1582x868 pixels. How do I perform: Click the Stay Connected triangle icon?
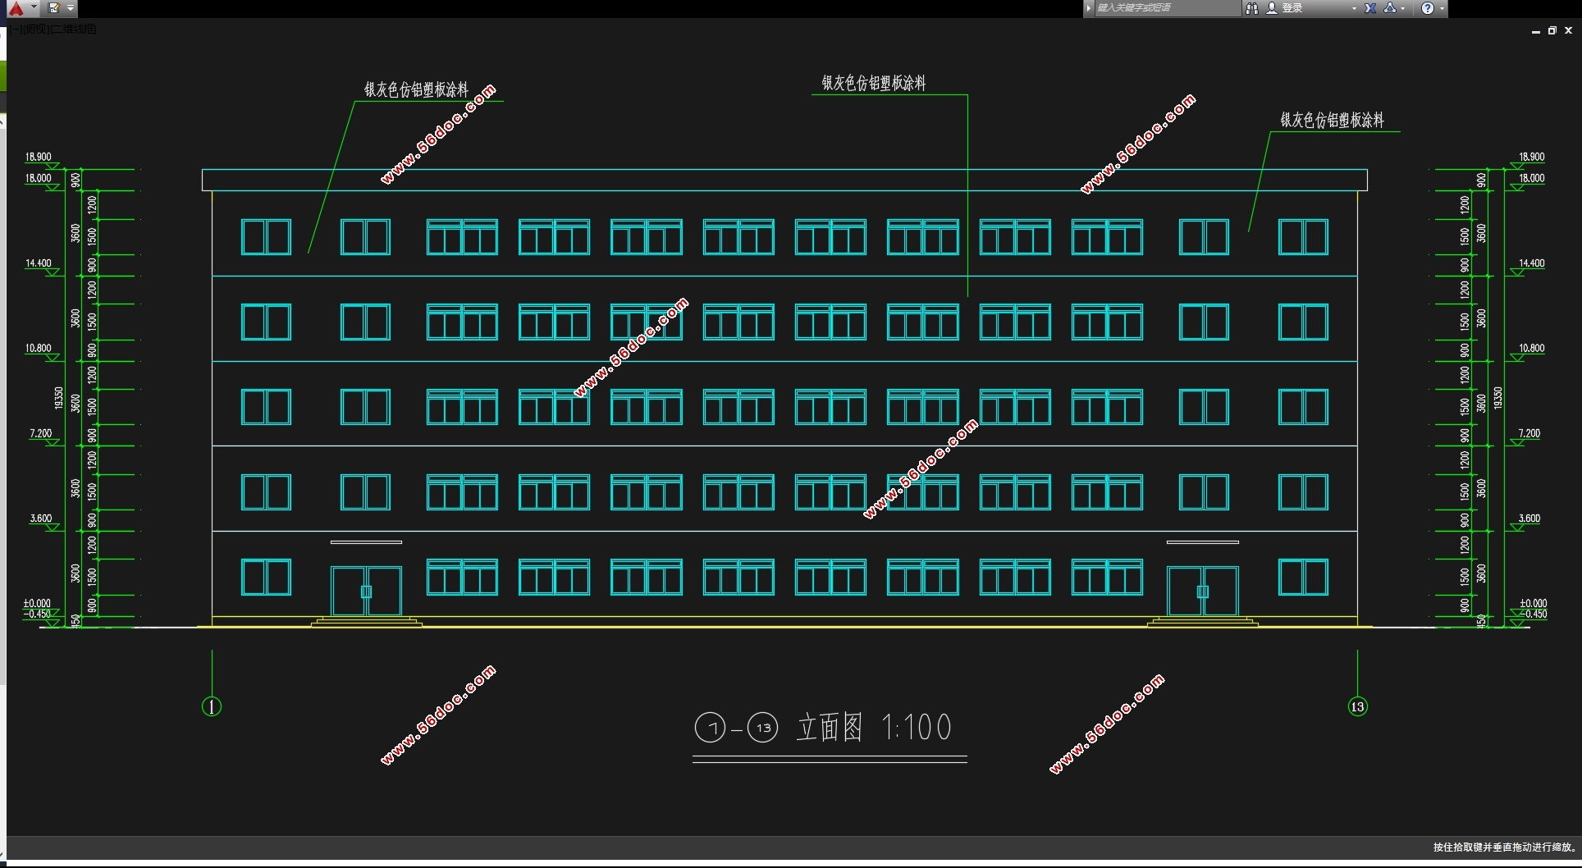coord(1390,8)
